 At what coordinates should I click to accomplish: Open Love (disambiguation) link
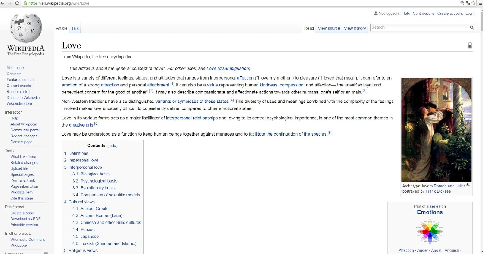(x=228, y=69)
